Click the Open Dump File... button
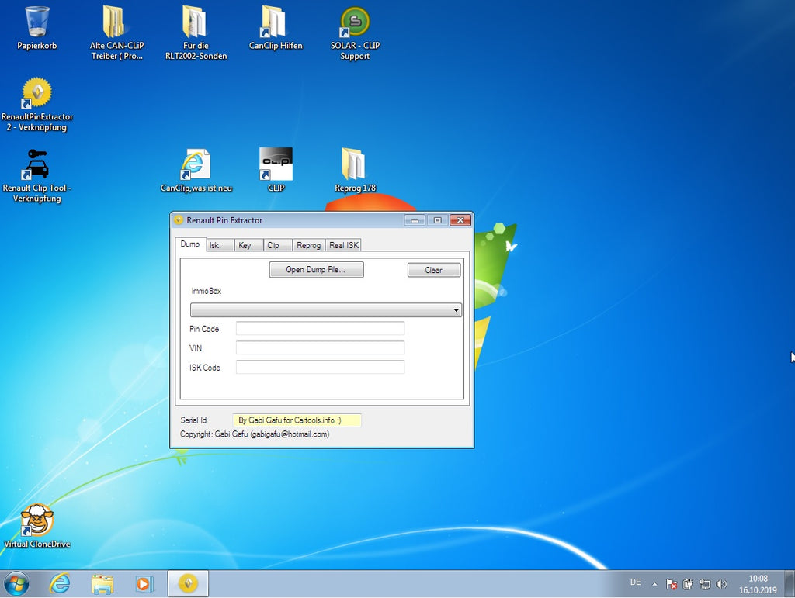Screen dimensions: 795x598 (x=316, y=270)
